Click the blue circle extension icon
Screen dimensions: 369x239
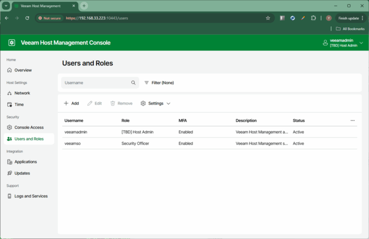pos(293,18)
